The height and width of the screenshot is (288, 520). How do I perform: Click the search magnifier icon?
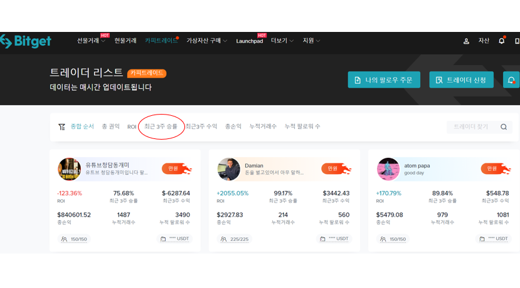tap(504, 127)
